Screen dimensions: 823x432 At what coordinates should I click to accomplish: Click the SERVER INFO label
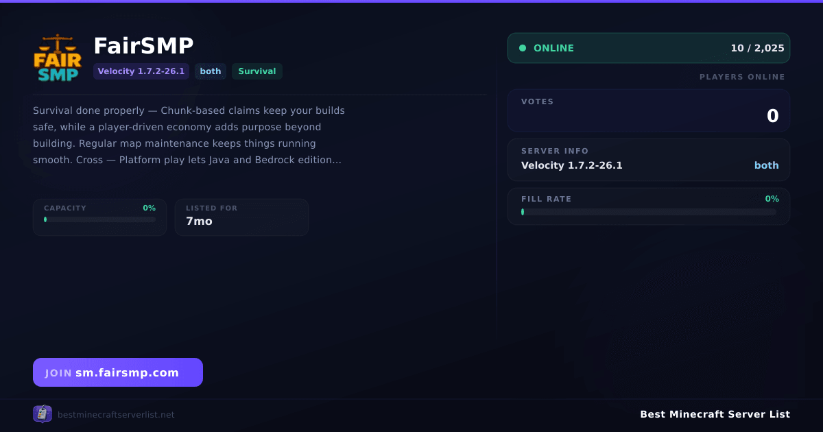pos(555,151)
